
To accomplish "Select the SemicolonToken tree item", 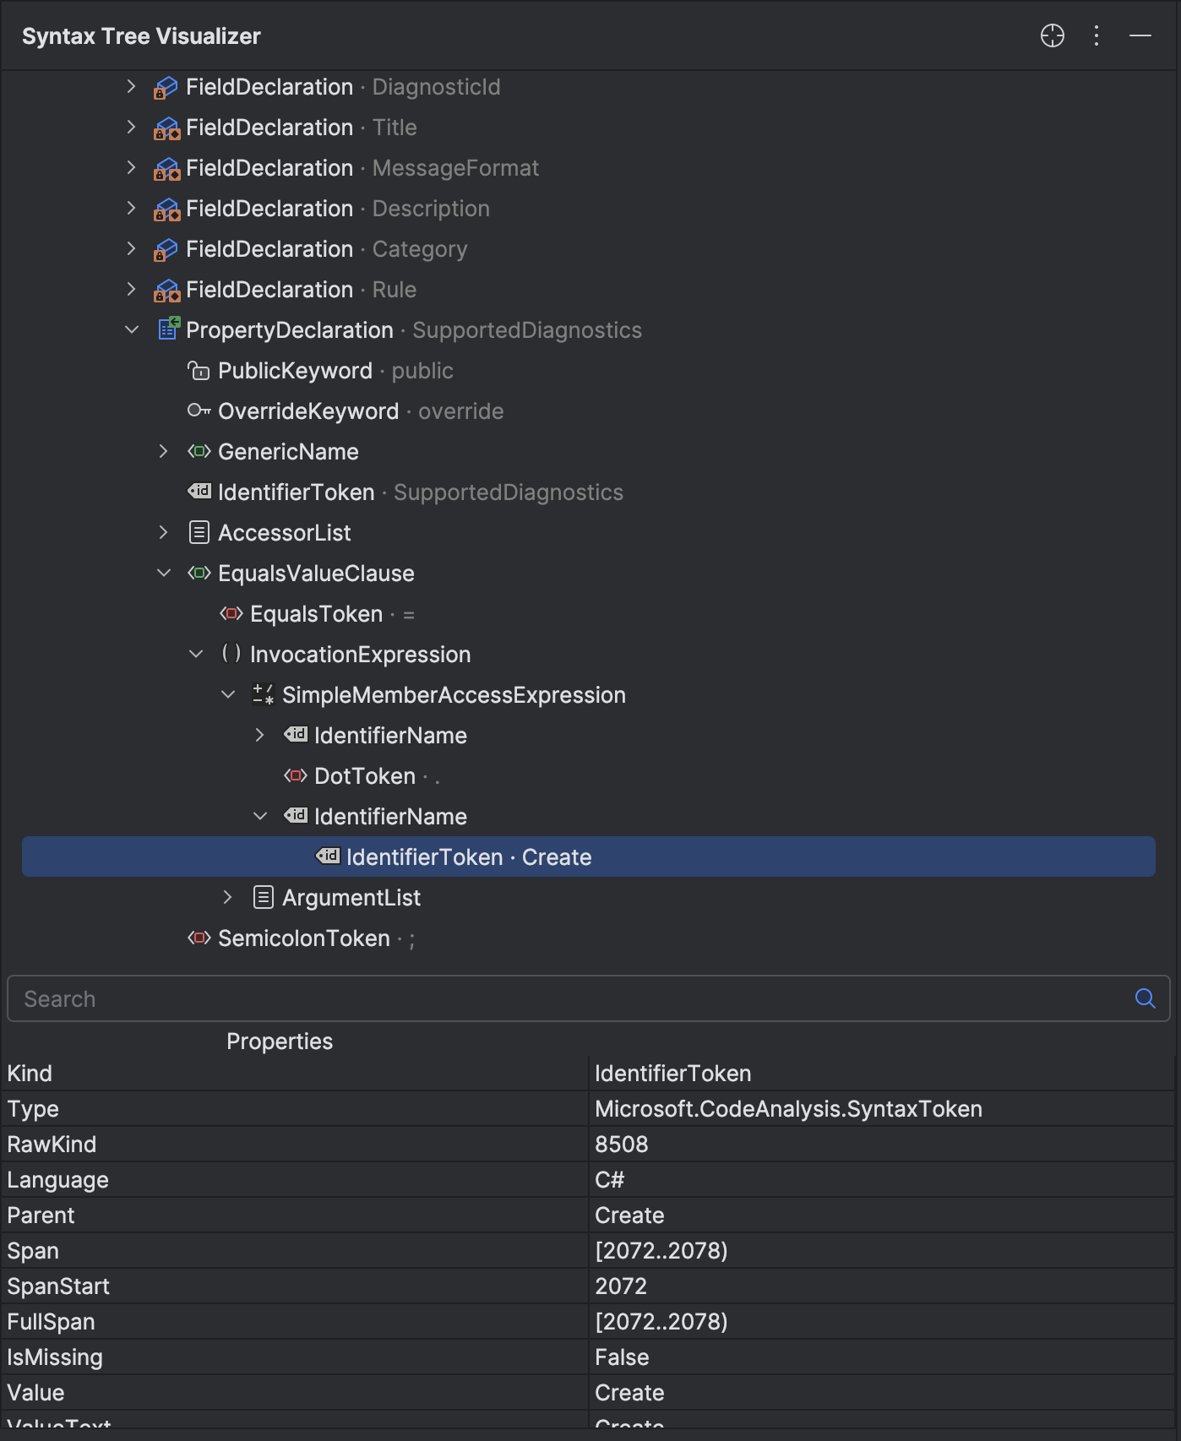I will coord(304,938).
